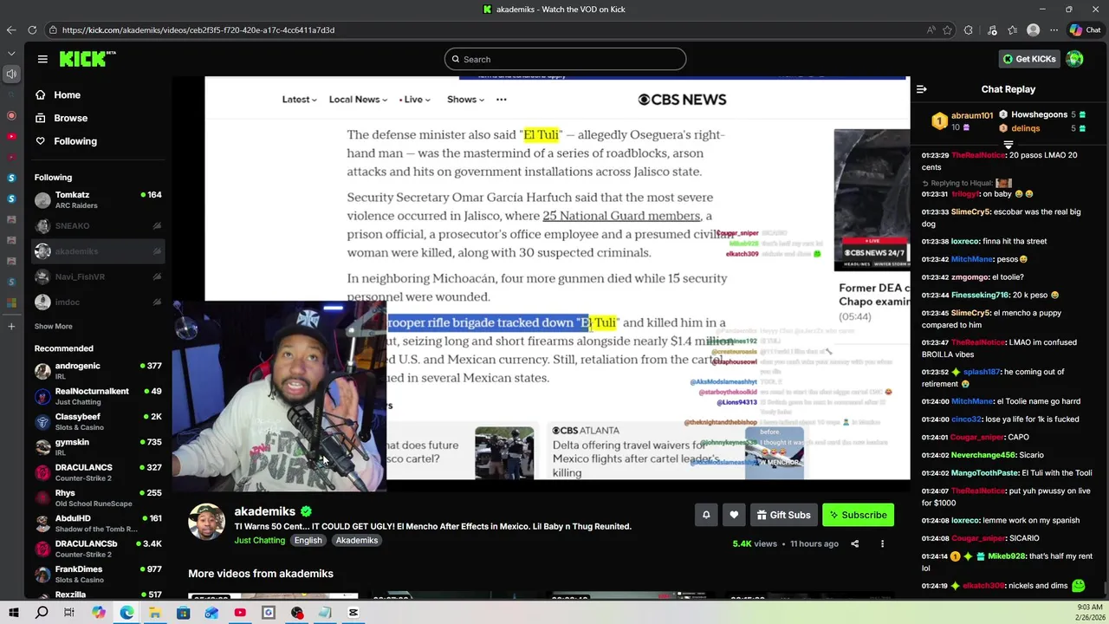Open Live dropdown in CBS video page
The height and width of the screenshot is (624, 1109).
click(414, 100)
